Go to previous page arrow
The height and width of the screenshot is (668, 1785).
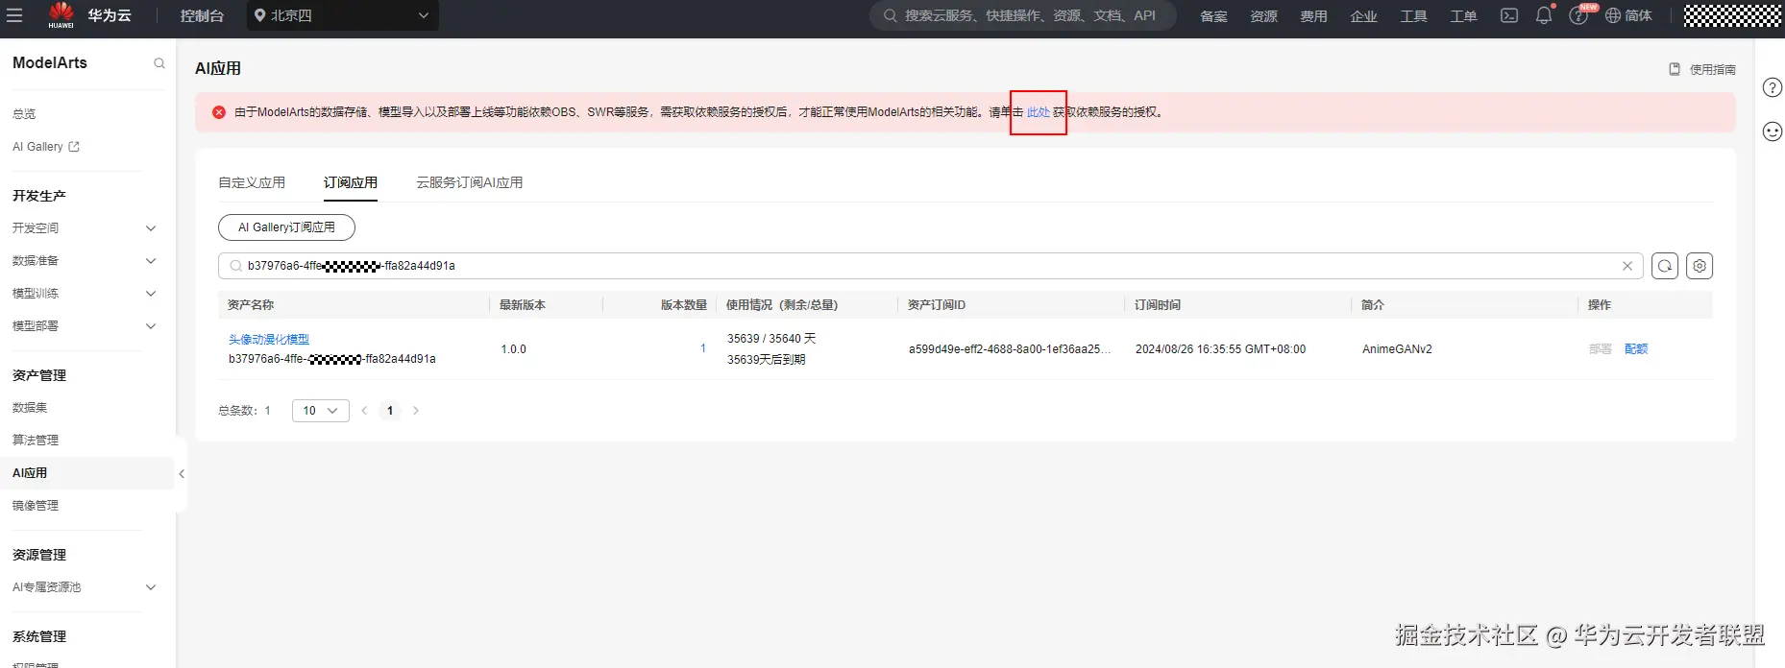pyautogui.click(x=364, y=411)
